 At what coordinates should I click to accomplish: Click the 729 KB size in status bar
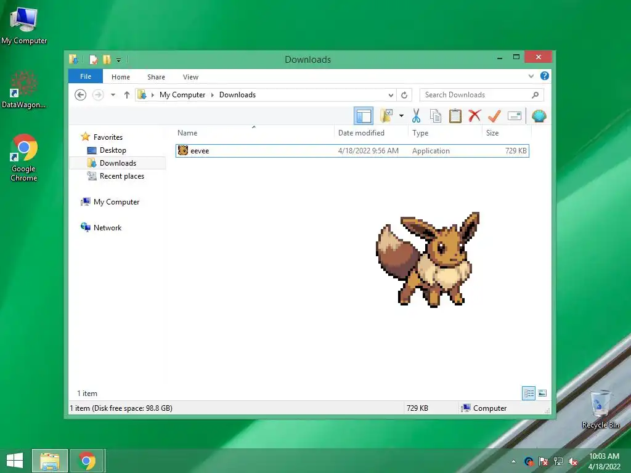(x=417, y=408)
